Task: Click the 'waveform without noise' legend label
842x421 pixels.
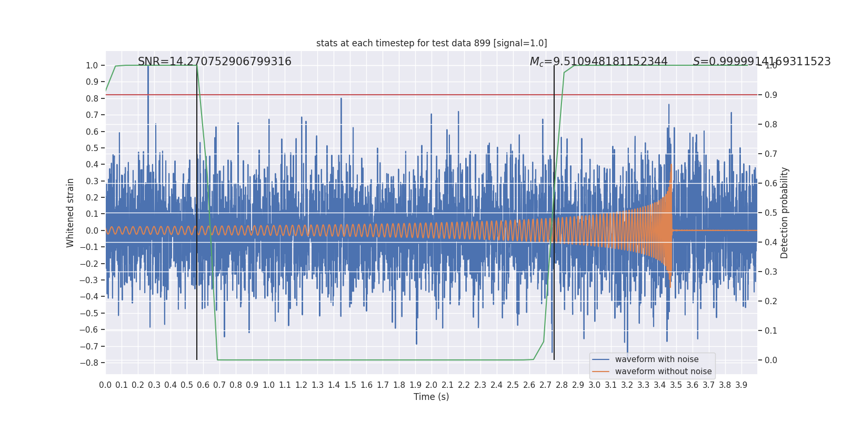Action: coord(663,372)
